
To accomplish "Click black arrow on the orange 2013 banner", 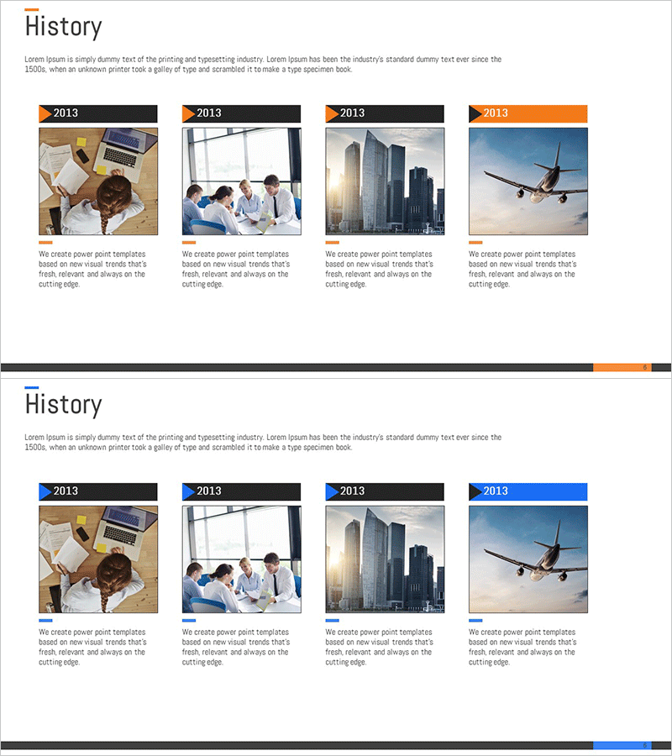I will pyautogui.click(x=475, y=113).
